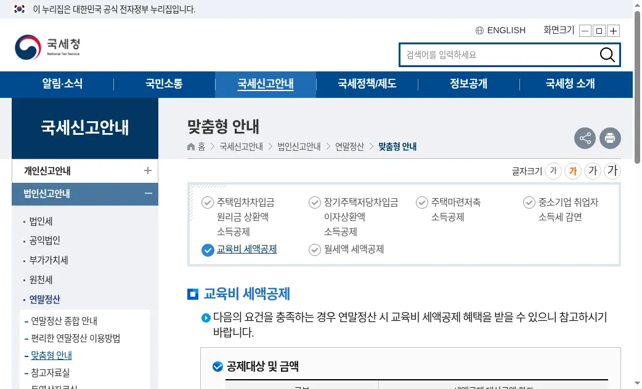Go to 홈 in breadcrumb
Image resolution: width=642 pixels, height=389 pixels.
pyautogui.click(x=201, y=146)
